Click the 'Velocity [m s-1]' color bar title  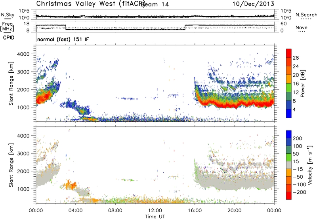point(310,165)
